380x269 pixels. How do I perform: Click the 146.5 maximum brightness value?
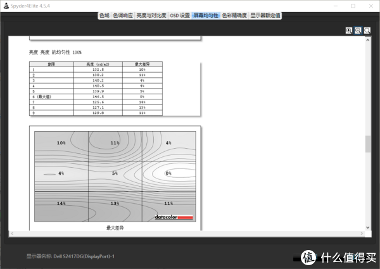click(98, 97)
